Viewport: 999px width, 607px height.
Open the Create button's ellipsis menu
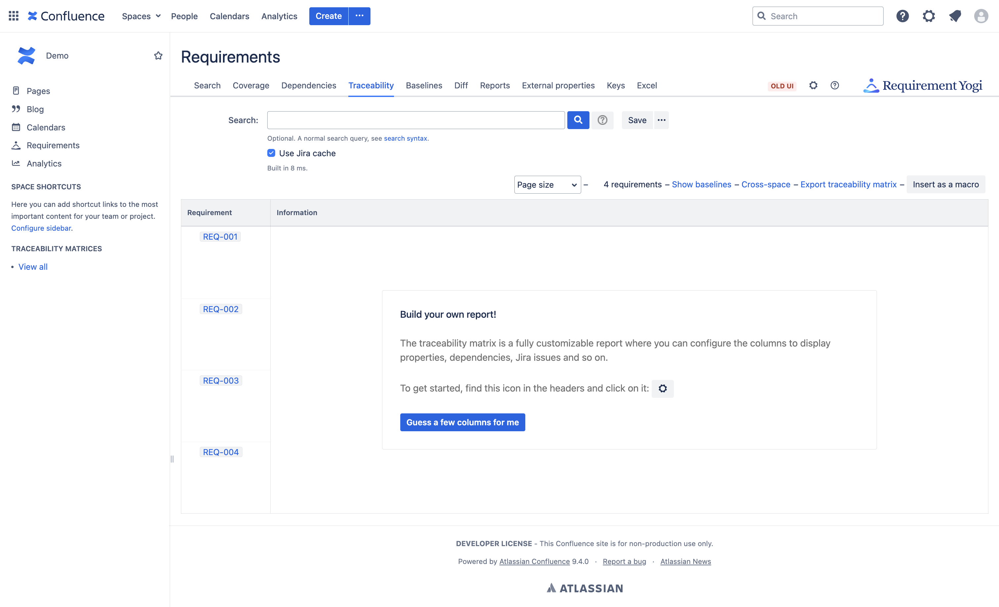(359, 16)
